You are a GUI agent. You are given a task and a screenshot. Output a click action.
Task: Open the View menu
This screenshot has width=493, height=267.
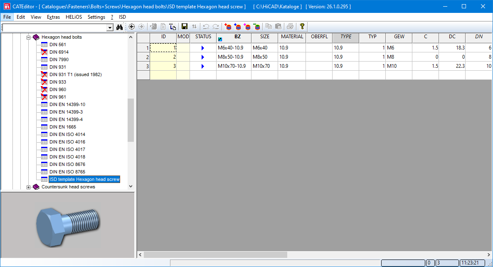click(x=36, y=17)
